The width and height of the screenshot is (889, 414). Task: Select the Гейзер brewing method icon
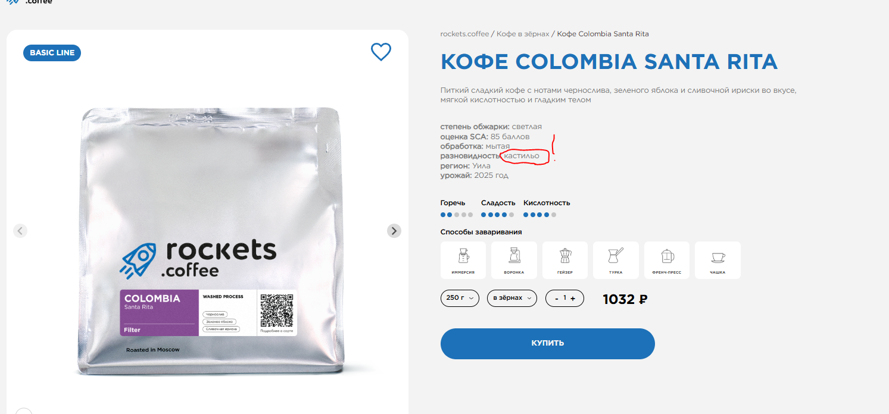pos(564,260)
